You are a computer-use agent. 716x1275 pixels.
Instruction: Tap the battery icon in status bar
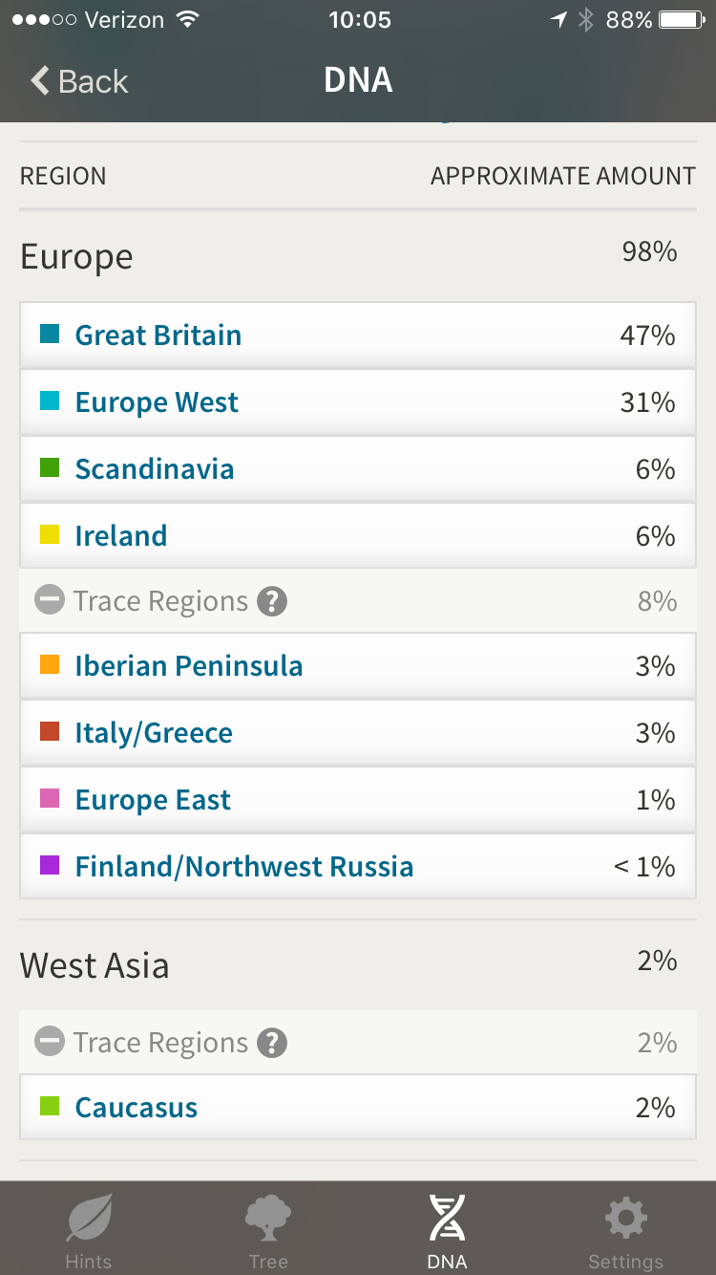pos(681,20)
